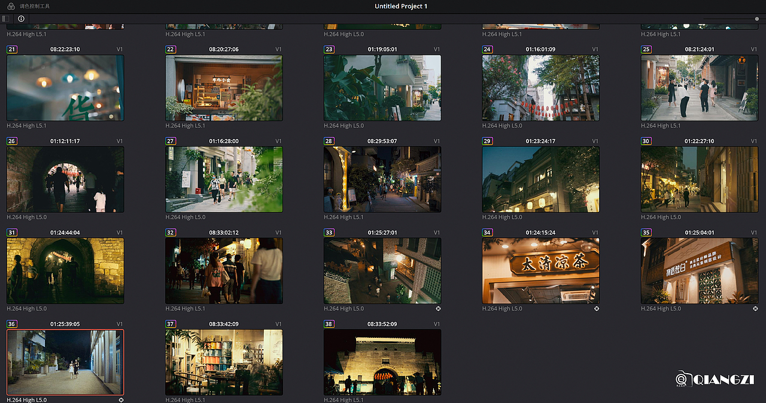Image resolution: width=766 pixels, height=403 pixels.
Task: Select clip 38 night gate thumbnail
Action: pyautogui.click(x=382, y=362)
